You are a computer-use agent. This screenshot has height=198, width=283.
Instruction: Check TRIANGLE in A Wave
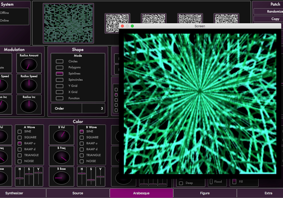coord(20,155)
